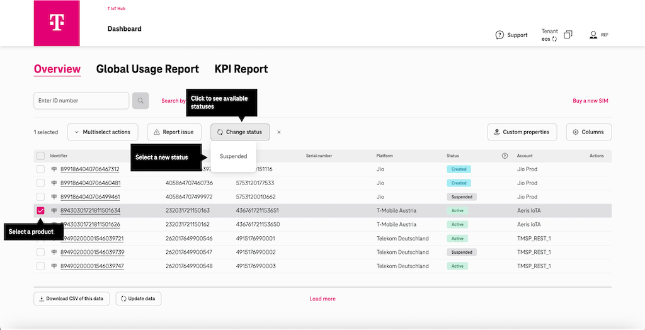Refresh tenant eos icon
This screenshot has height=330, width=645.
[554, 39]
